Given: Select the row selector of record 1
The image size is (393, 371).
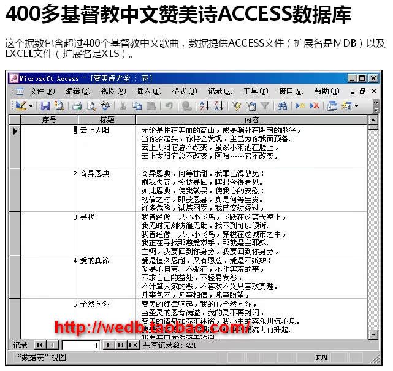Looking at the screenshot, I should point(15,146).
